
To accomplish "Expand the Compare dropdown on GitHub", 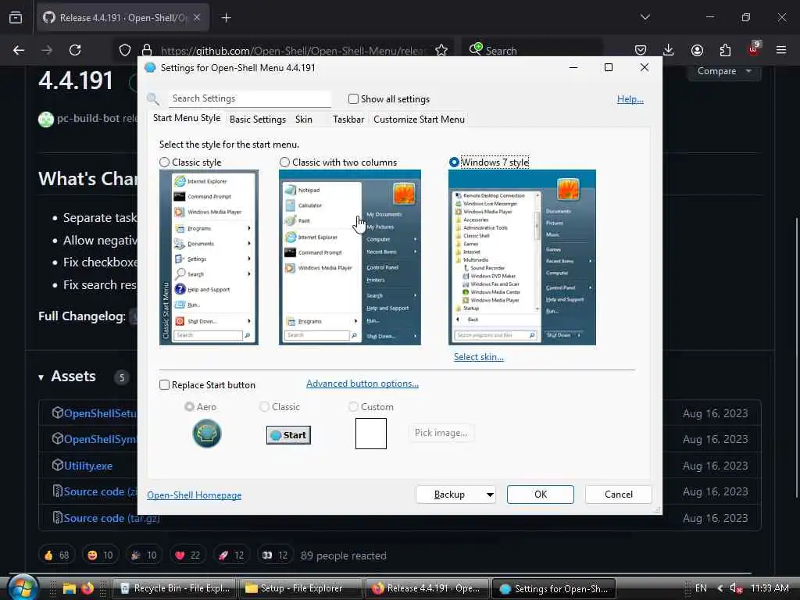I will [724, 71].
